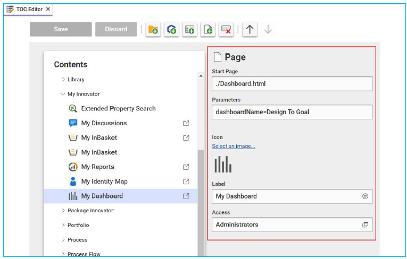Click the add ItemType toolbar icon
Viewport: 407px width, 259px height.
(171, 30)
